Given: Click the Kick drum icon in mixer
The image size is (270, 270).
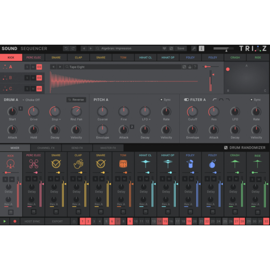Looking at the screenshot, I should pyautogui.click(x=10, y=164).
